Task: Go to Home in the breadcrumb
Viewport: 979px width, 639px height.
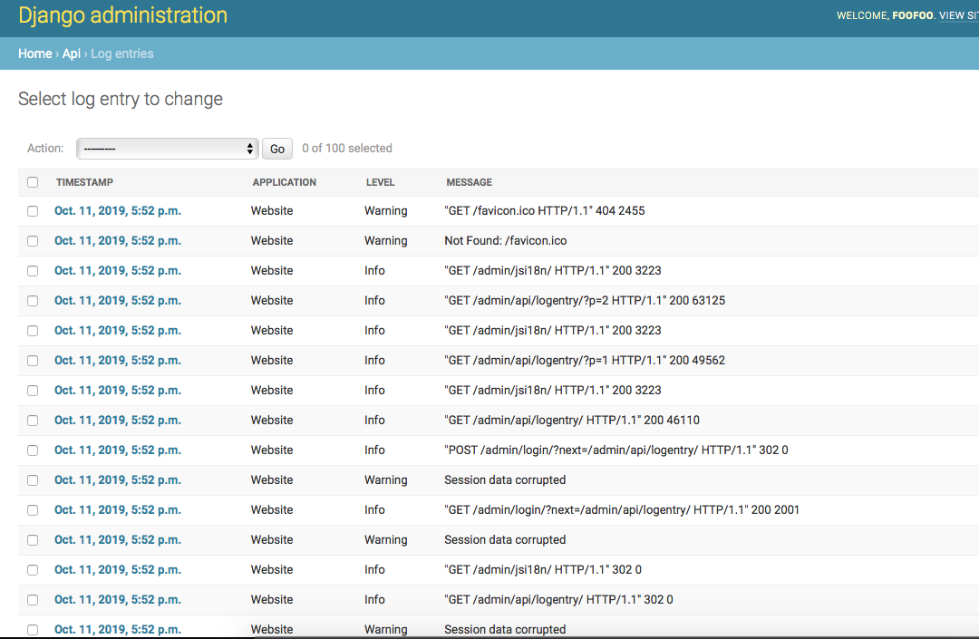Action: [35, 53]
